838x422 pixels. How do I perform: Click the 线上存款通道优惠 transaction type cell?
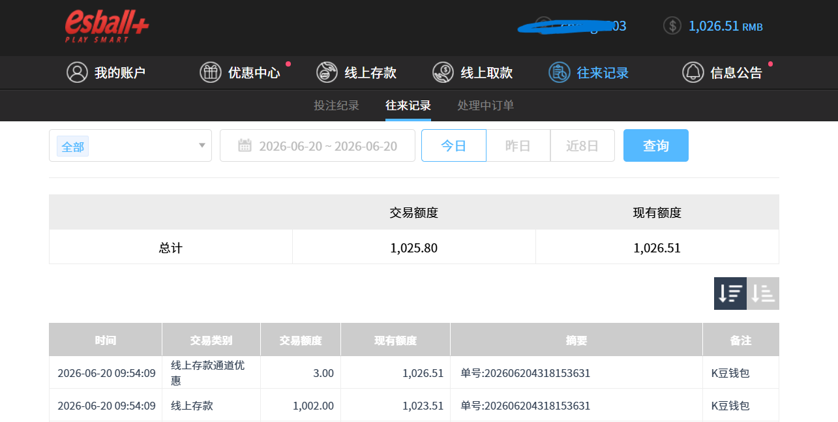coord(211,372)
